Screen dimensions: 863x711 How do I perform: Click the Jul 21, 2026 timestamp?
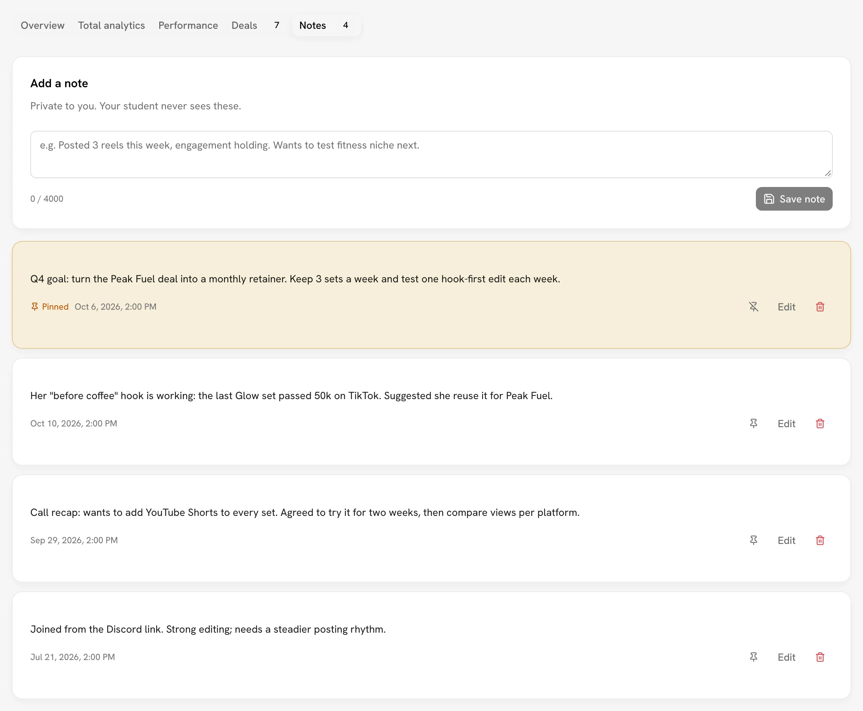tap(72, 657)
